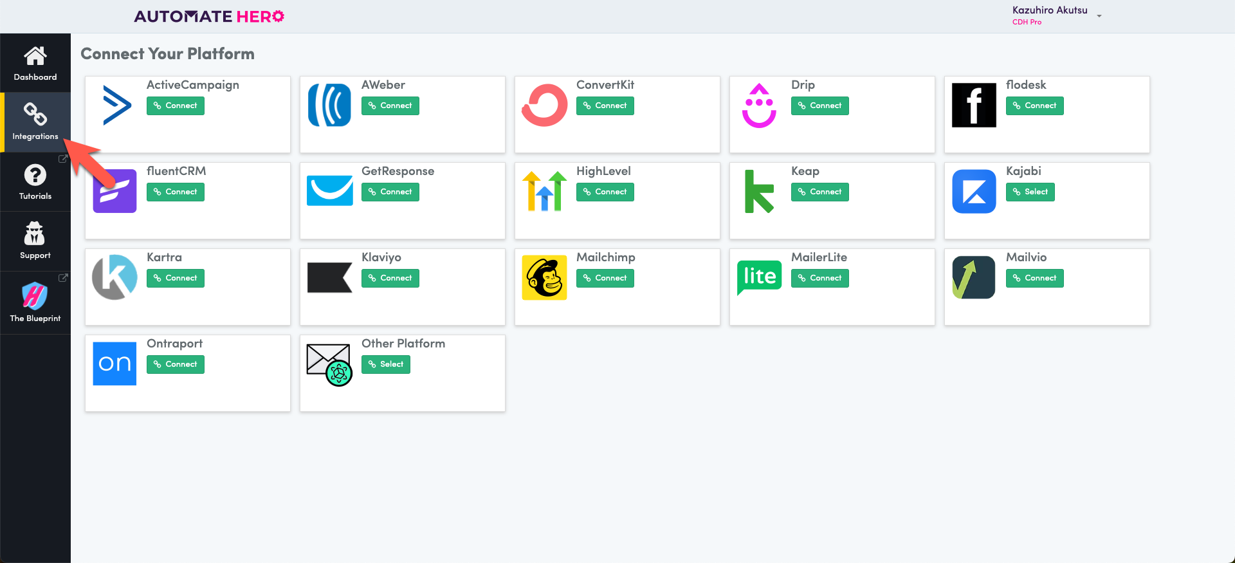Click the Ontraport blue on logo
Image resolution: width=1235 pixels, height=563 pixels.
(x=114, y=364)
